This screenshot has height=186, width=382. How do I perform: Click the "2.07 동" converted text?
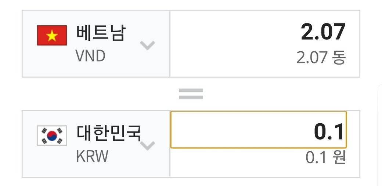click(321, 58)
